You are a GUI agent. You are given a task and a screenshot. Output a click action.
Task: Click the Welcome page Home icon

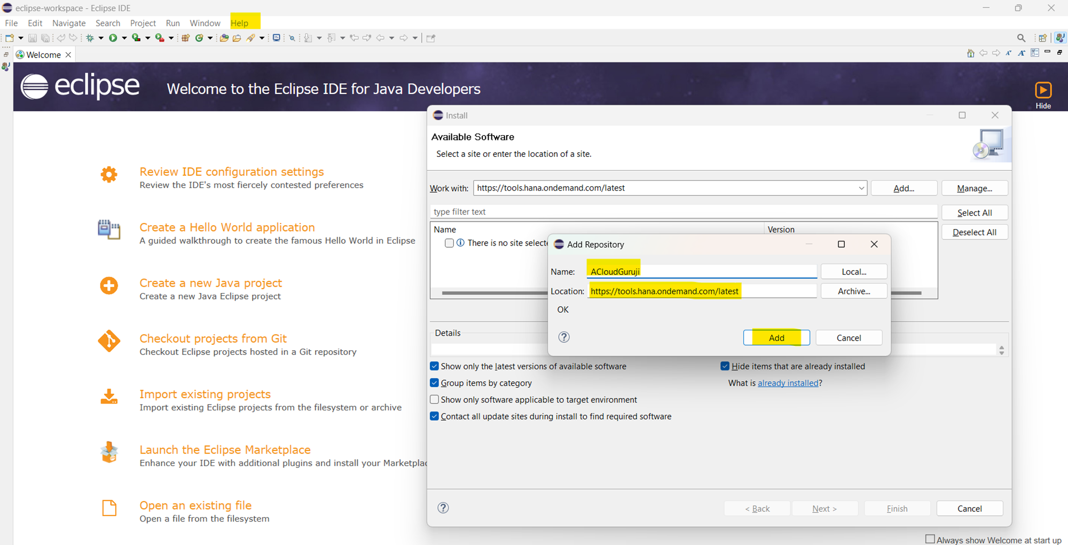click(x=970, y=53)
